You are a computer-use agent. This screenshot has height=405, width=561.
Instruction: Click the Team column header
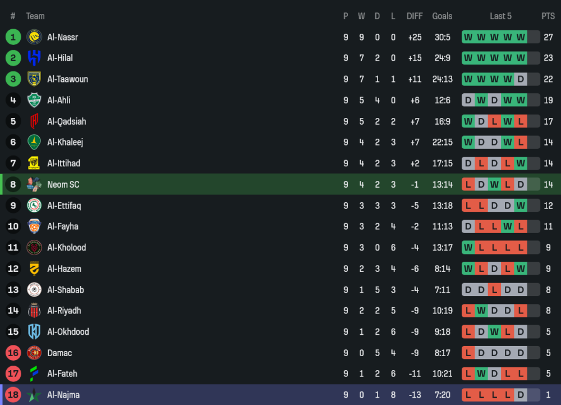tap(35, 16)
